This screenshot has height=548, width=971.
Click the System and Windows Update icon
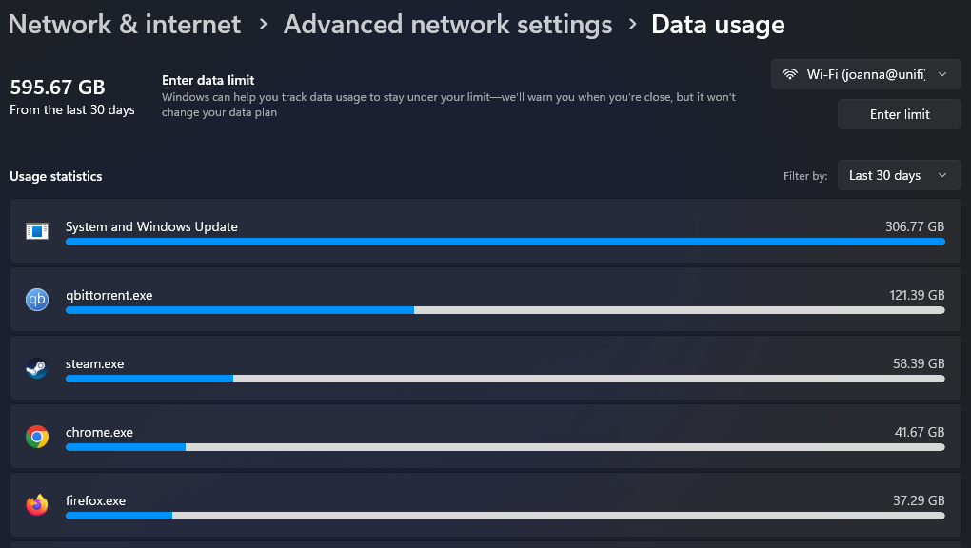37,231
